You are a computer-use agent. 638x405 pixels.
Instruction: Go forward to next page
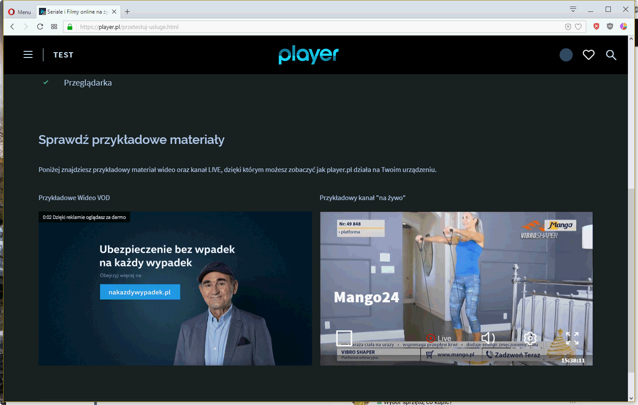(26, 27)
